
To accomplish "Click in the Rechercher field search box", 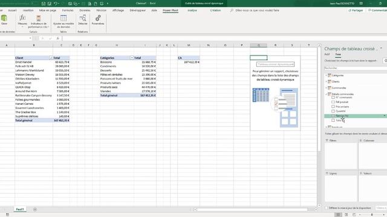I will [x=356, y=68].
